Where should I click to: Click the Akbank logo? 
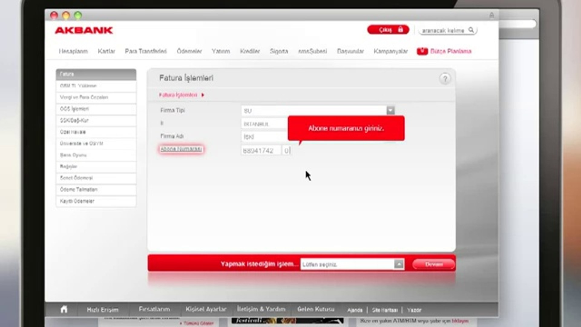(84, 30)
